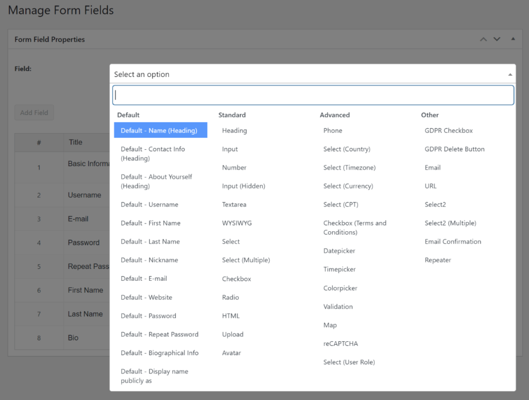Click the Add Field button

coord(34,113)
